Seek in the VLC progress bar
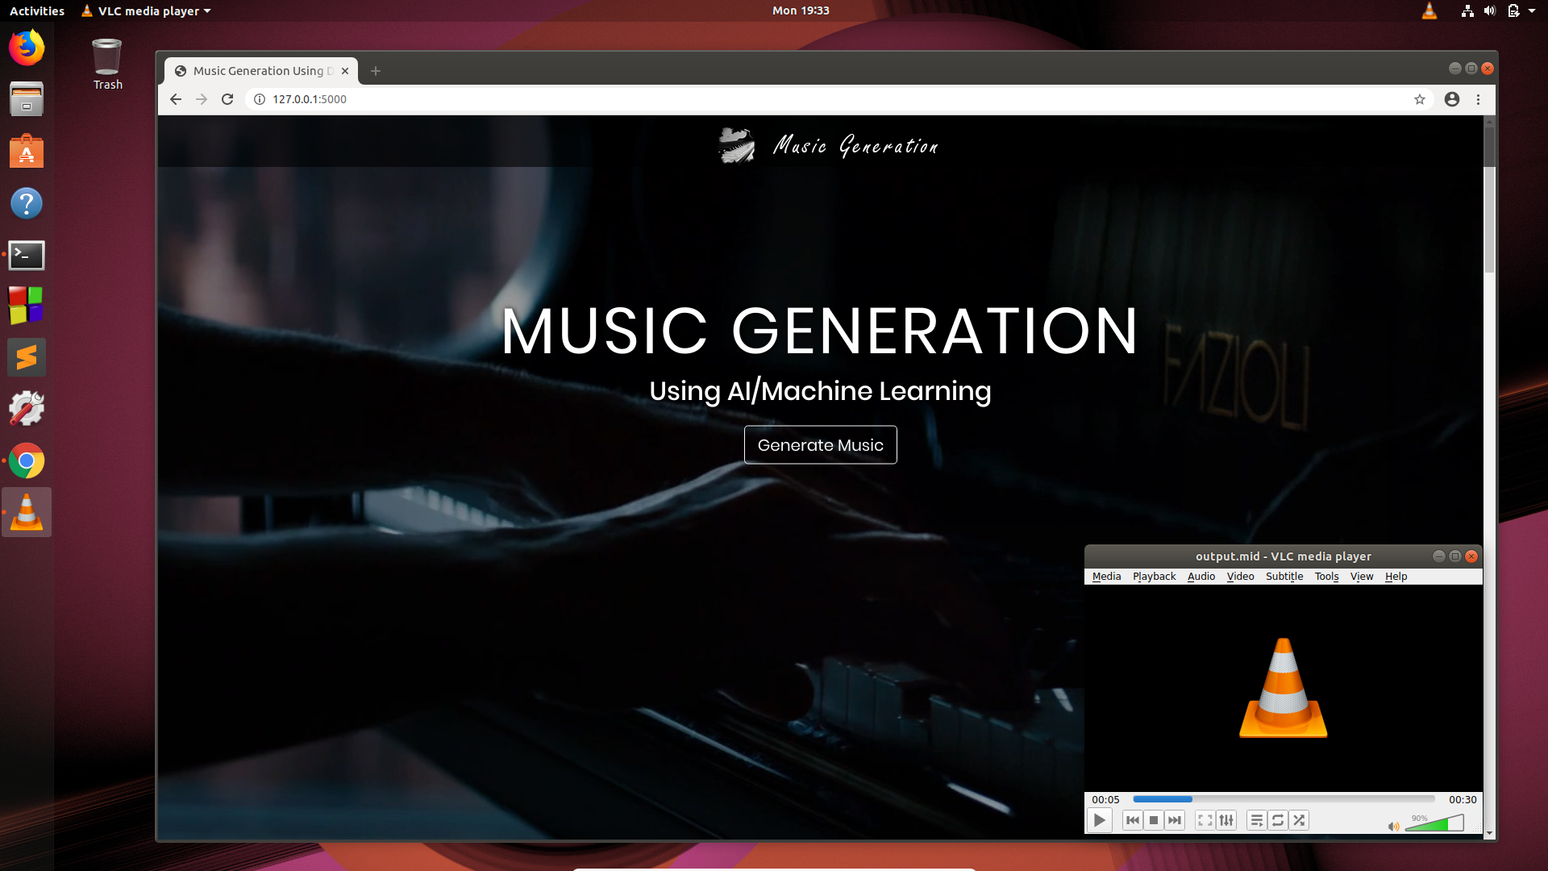 [1284, 799]
